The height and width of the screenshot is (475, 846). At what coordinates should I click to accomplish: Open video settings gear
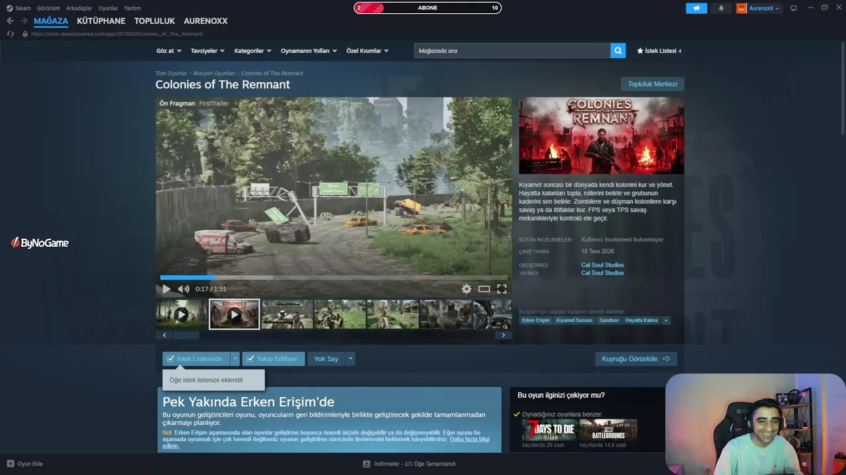(467, 289)
